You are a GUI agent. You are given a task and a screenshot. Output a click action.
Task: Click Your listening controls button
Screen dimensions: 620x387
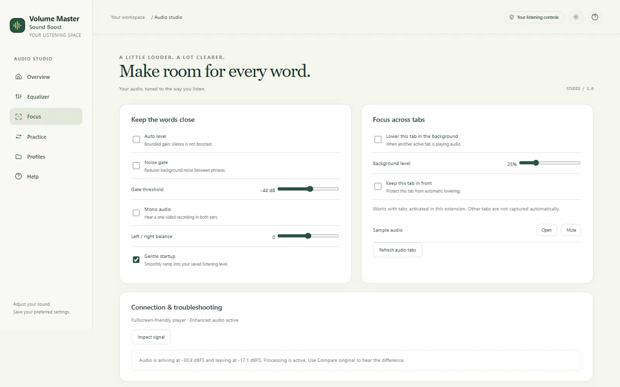point(534,17)
